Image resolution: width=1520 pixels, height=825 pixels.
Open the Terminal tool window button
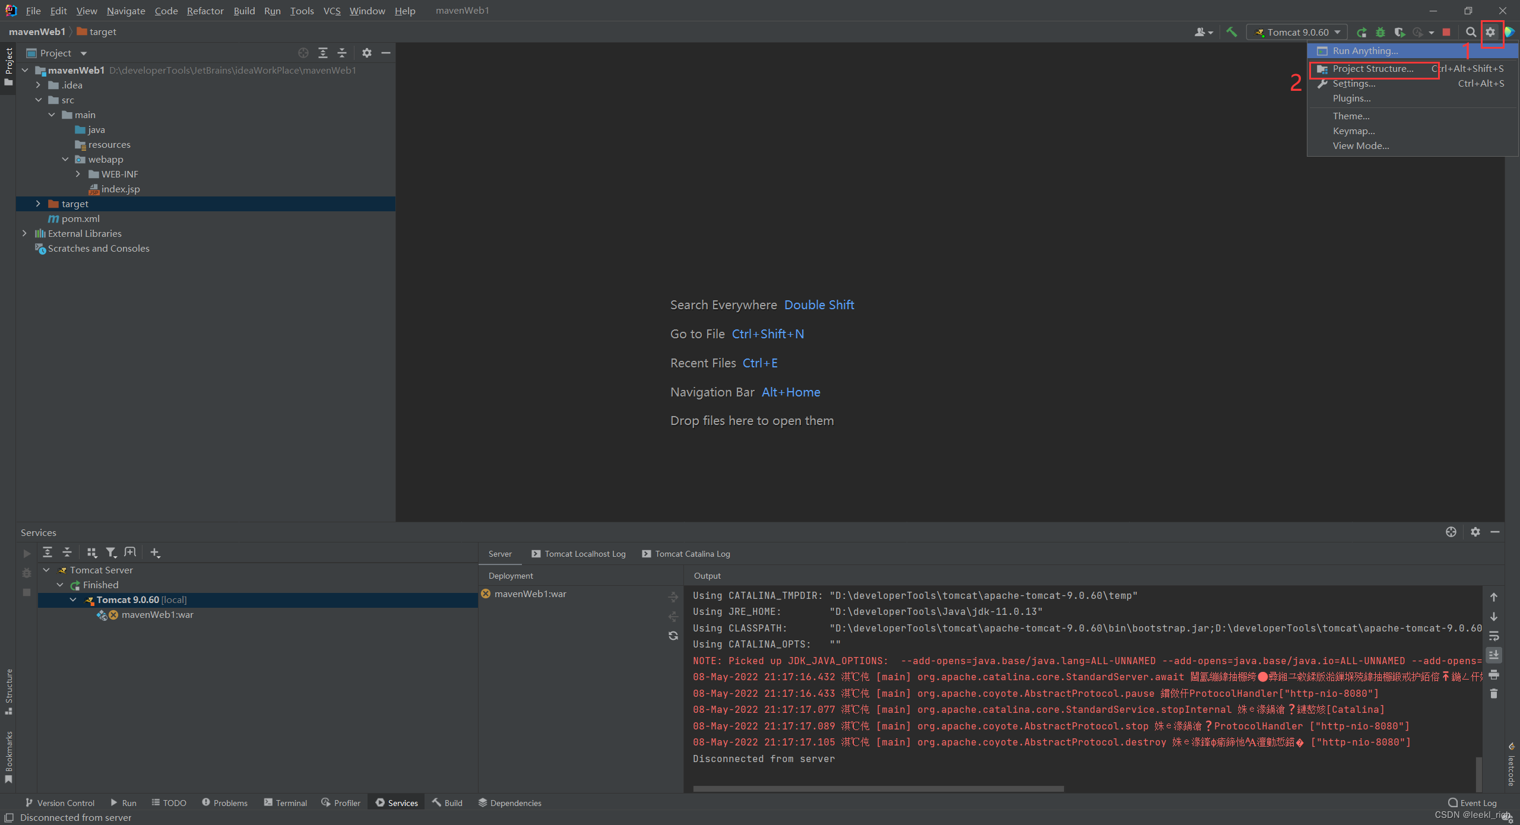coord(286,802)
